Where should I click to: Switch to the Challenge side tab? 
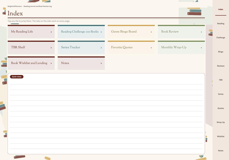pos(221,37)
